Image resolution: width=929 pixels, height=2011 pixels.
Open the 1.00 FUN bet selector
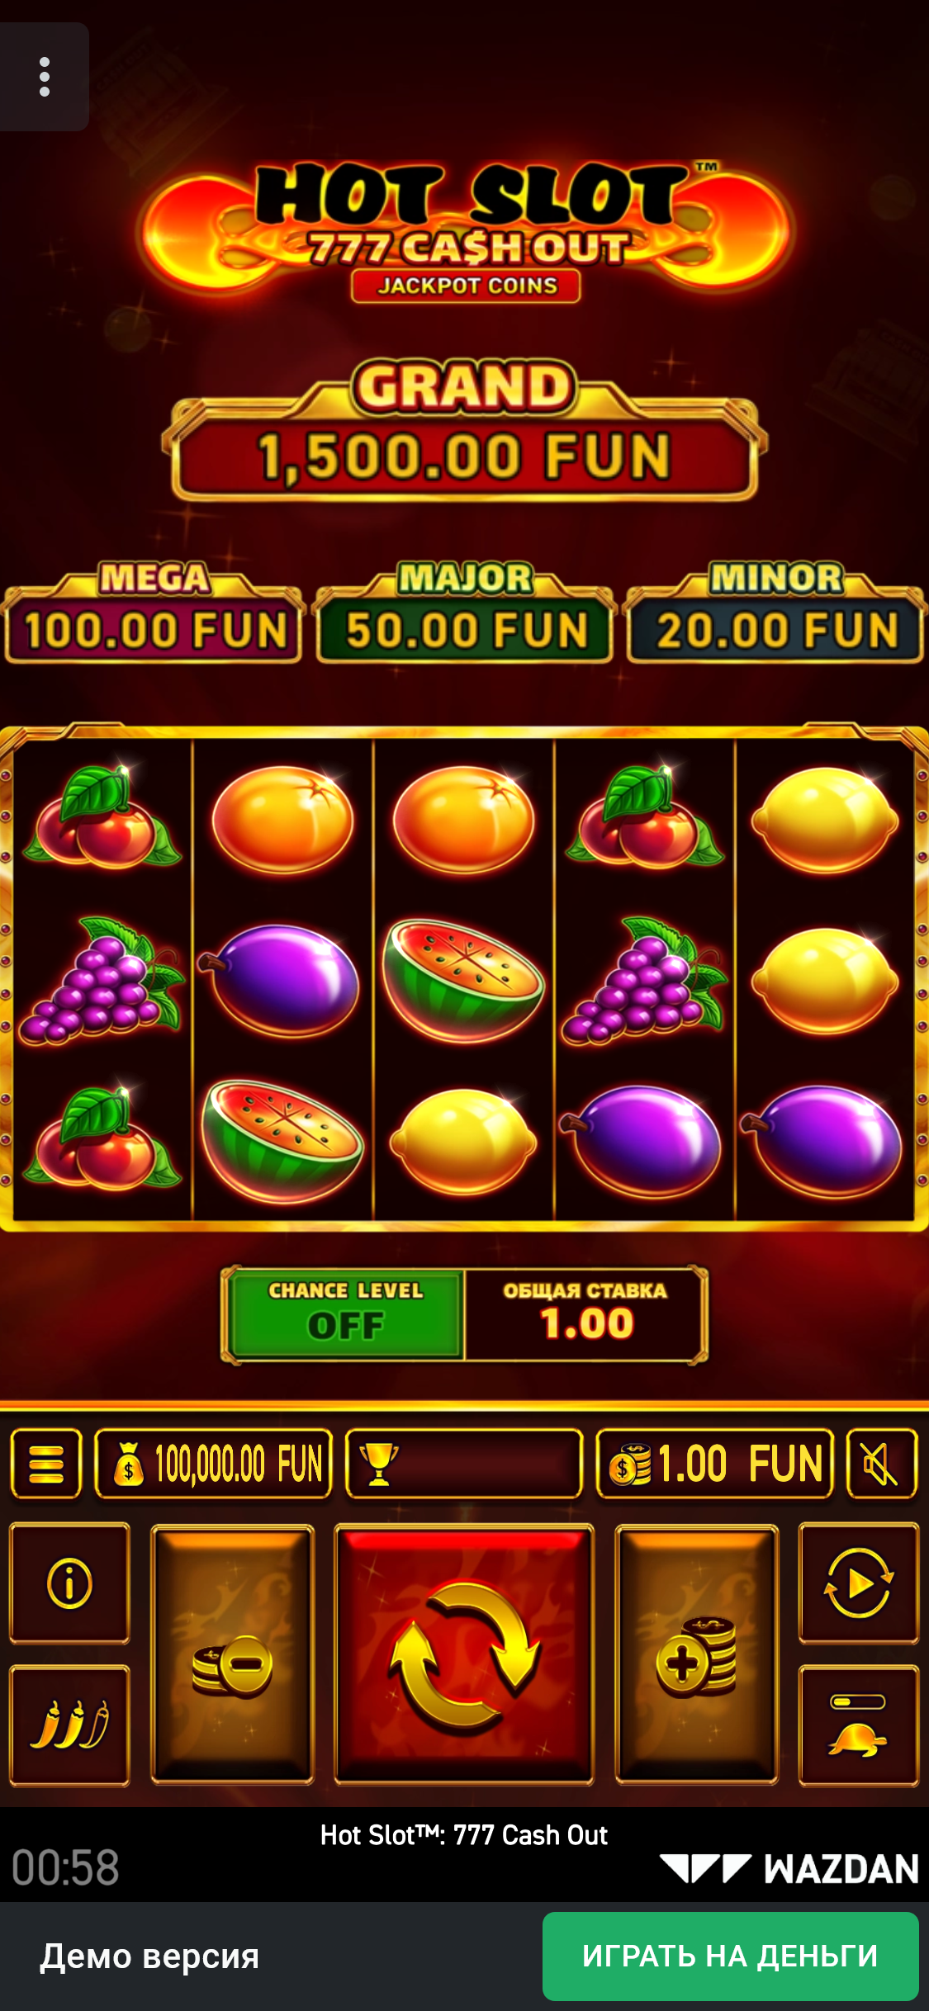(x=715, y=1464)
